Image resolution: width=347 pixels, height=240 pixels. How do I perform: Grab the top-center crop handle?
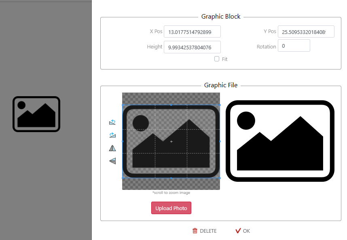171,105
